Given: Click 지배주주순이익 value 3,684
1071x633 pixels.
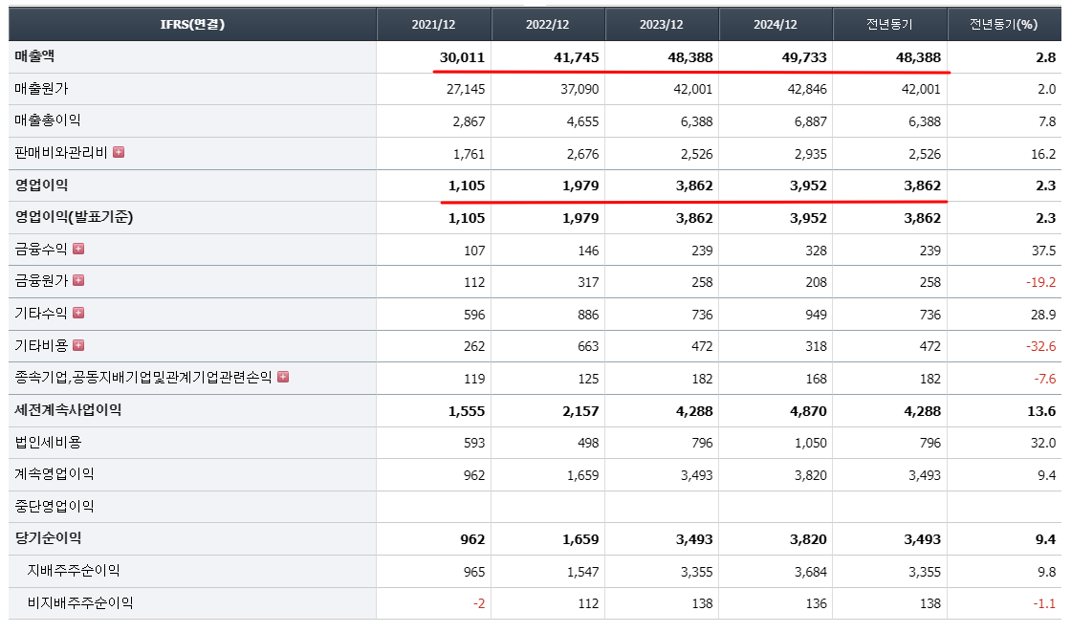Looking at the screenshot, I should 812,572.
